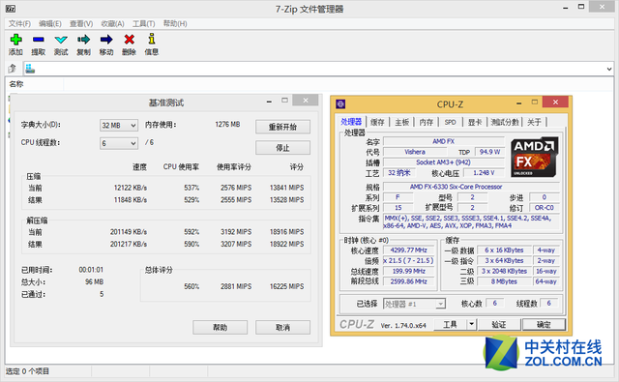Image resolution: width=619 pixels, height=382 pixels.
Task: Click the Socket AM3+ (942) value
Action: pos(443,162)
